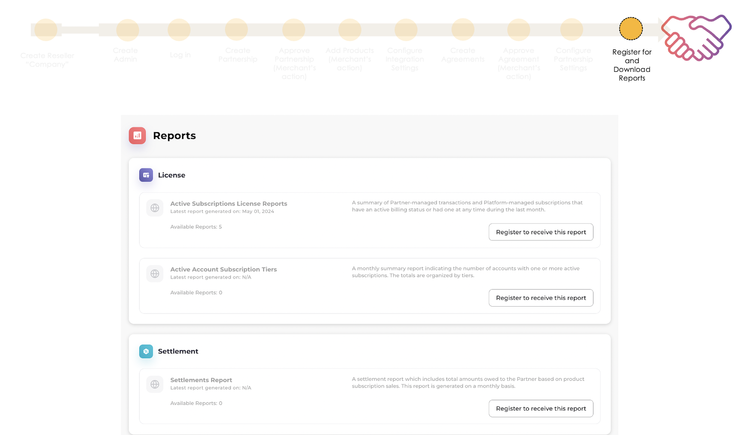Image resolution: width=752 pixels, height=435 pixels.
Task: Click the Active Account Subscription Tiers title
Action: tap(223, 269)
